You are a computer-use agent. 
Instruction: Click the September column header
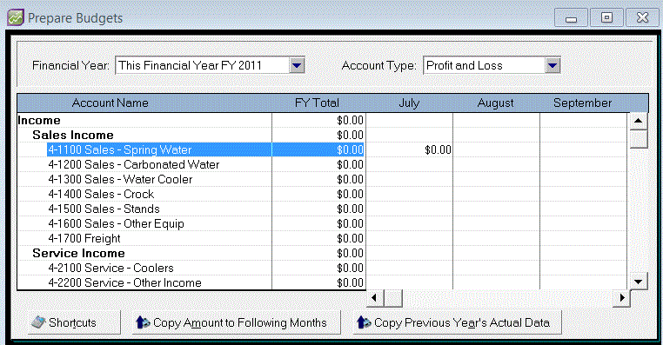pos(583,103)
